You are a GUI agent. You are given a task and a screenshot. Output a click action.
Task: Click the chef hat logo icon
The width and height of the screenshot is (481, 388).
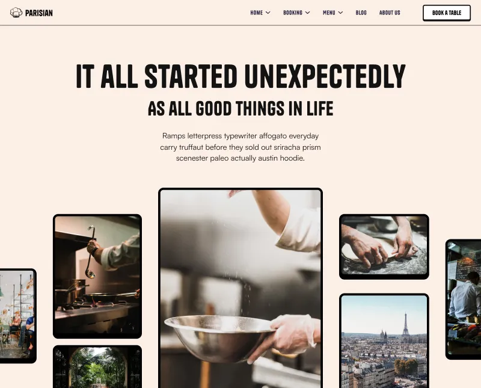[16, 13]
